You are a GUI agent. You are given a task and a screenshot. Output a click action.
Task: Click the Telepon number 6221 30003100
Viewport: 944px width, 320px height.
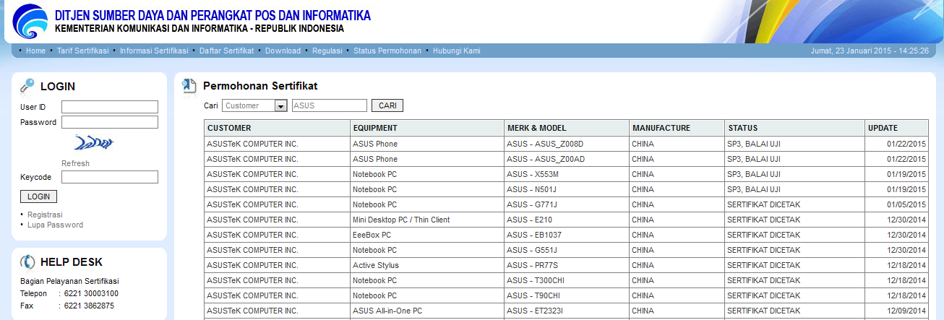[91, 293]
